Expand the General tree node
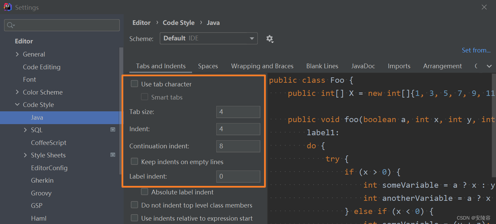 [18, 54]
